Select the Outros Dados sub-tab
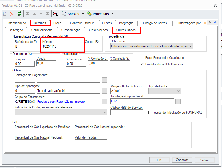 pyautogui.click(x=126, y=30)
